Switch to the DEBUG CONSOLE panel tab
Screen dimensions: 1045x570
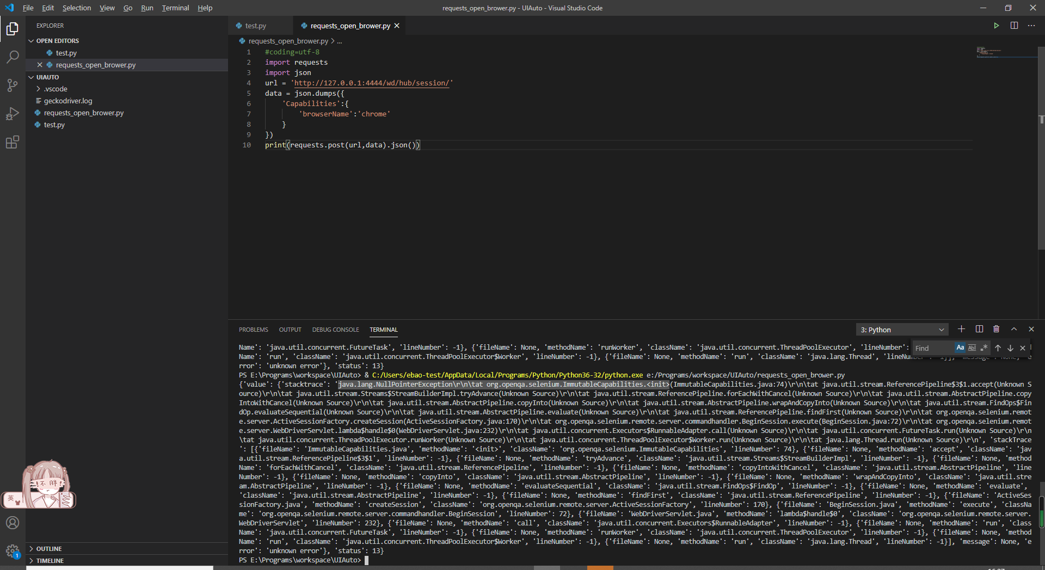click(x=335, y=330)
